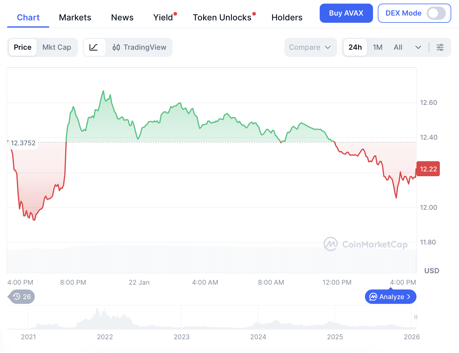This screenshot has width=459, height=353.
Task: Select the 1M time range
Action: pos(378,47)
